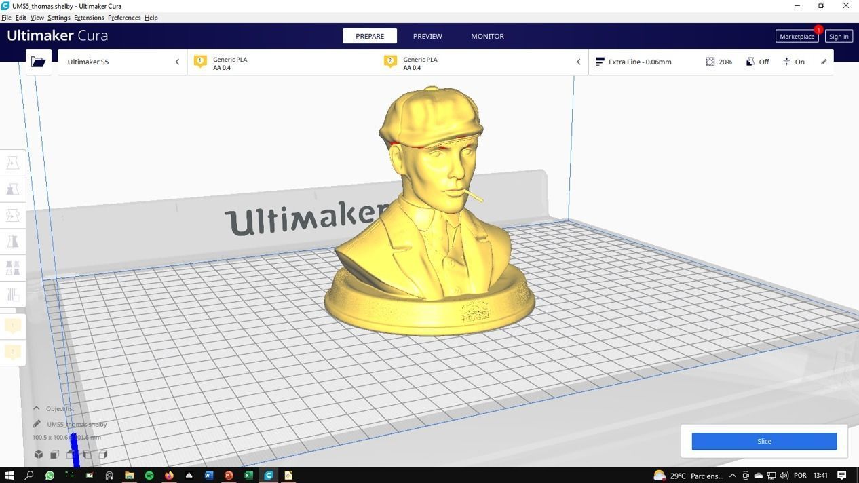The height and width of the screenshot is (483, 859).
Task: Expand the material configuration panel chevron
Action: (x=579, y=62)
